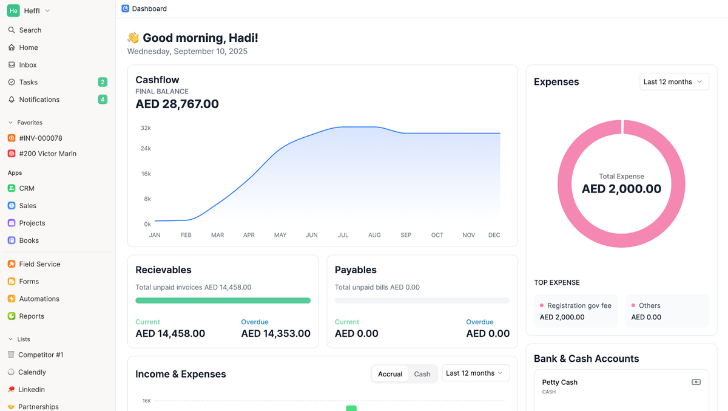
Task: Open the Heffl workspace switcher
Action: click(x=29, y=10)
